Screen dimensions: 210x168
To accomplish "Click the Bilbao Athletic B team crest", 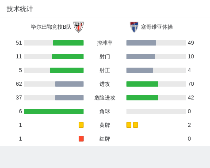I will pos(78,27).
